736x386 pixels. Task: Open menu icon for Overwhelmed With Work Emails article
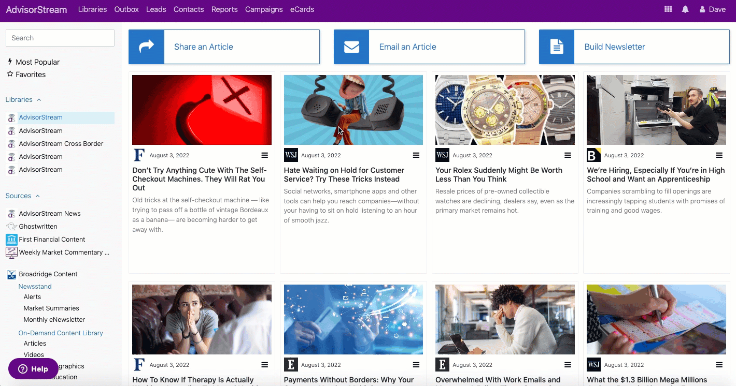tap(568, 365)
